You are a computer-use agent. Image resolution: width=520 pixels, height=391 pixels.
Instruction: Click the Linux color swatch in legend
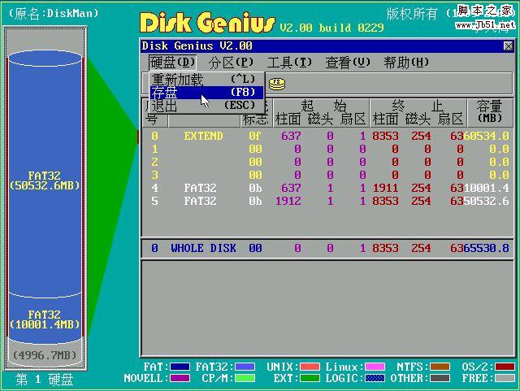[x=375, y=367]
